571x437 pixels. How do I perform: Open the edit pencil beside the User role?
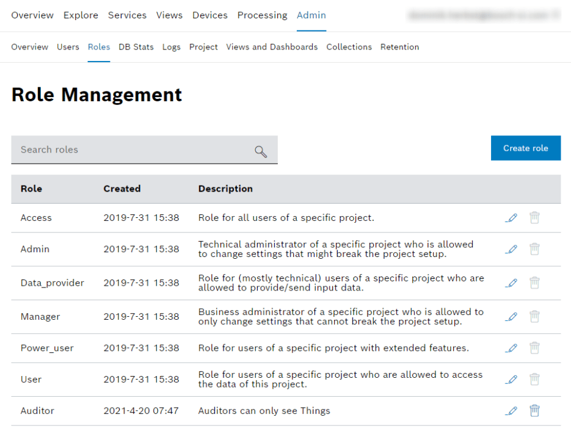(511, 379)
